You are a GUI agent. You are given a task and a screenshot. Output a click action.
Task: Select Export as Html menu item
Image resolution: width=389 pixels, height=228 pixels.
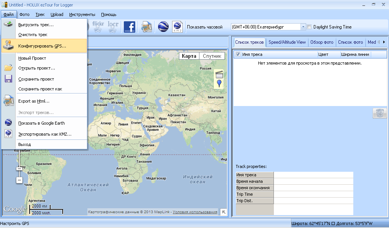[44, 101]
